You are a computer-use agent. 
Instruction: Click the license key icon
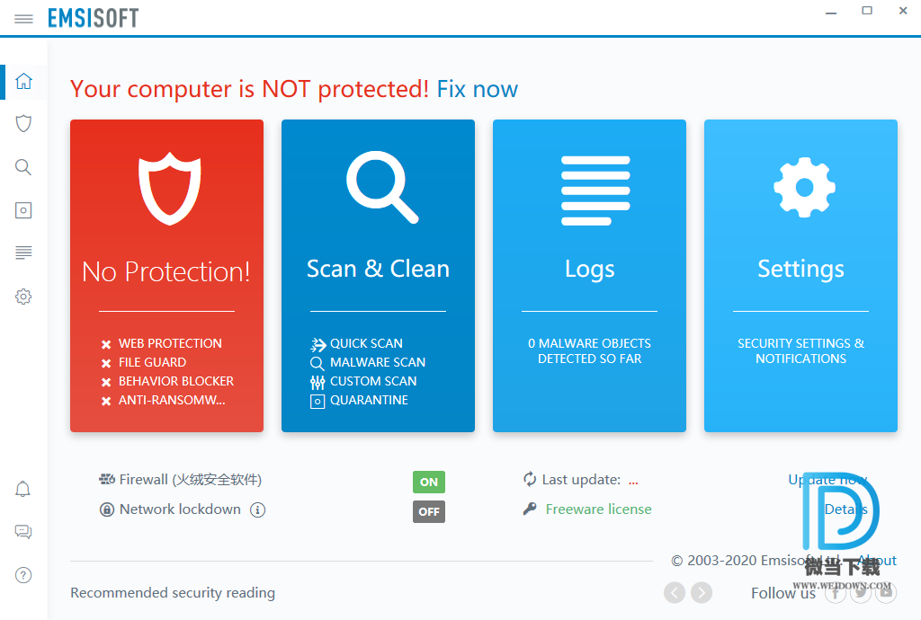pos(530,509)
